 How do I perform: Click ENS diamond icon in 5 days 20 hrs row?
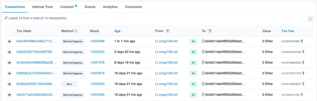157,52
